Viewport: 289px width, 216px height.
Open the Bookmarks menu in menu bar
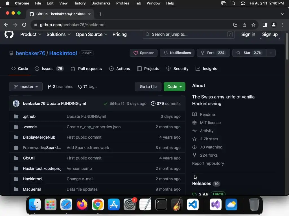click(101, 3)
